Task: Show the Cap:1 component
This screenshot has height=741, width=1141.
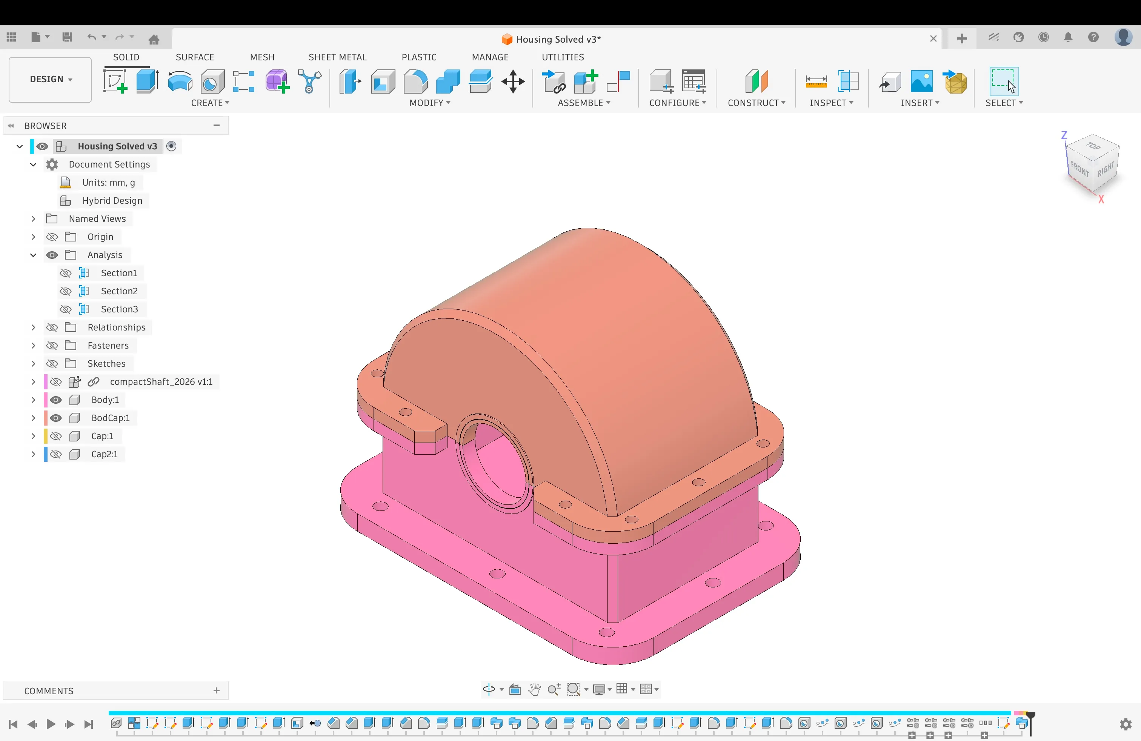Action: (x=55, y=436)
